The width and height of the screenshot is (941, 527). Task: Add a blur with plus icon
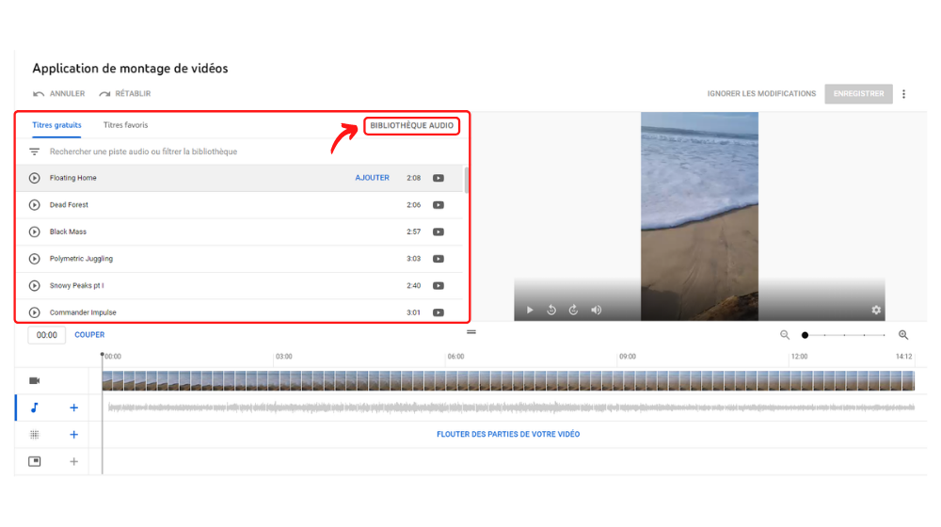point(73,435)
